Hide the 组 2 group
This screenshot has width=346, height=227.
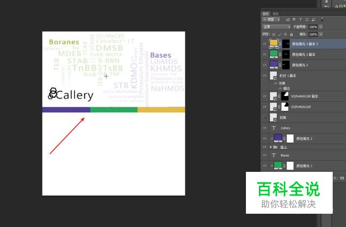click(265, 147)
